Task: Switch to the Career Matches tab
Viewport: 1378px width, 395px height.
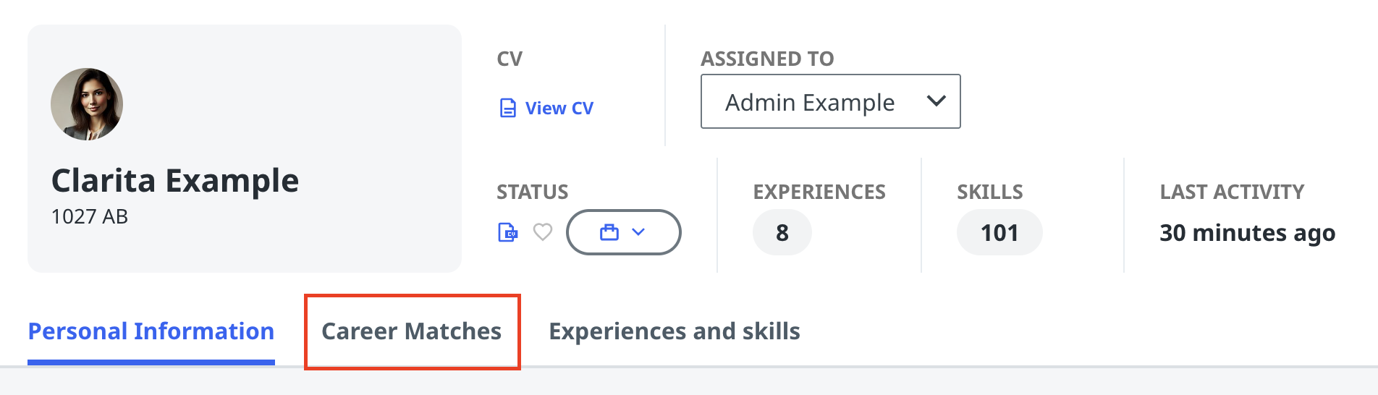Action: [x=411, y=331]
